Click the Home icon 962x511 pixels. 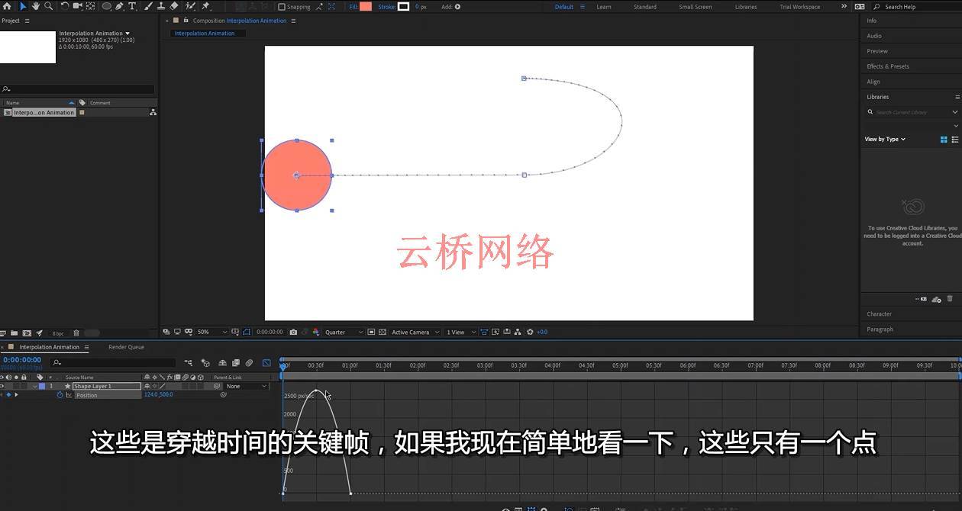coord(7,6)
